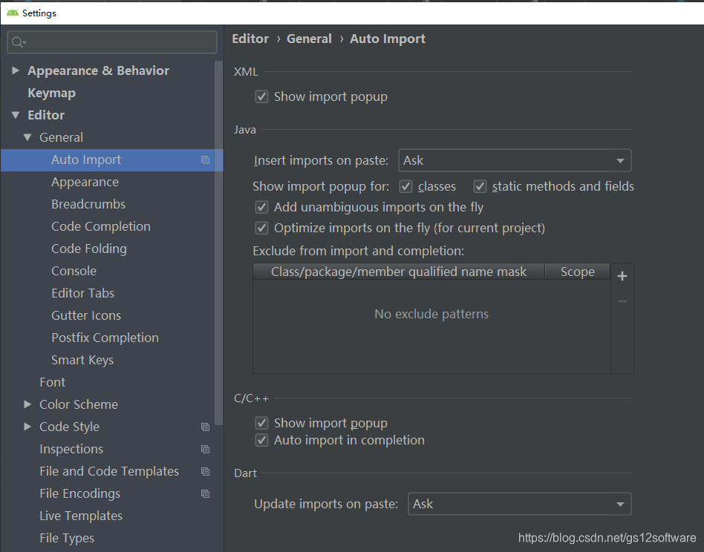Collapse the General tree node
Screen dimensions: 704x552
click(x=27, y=137)
